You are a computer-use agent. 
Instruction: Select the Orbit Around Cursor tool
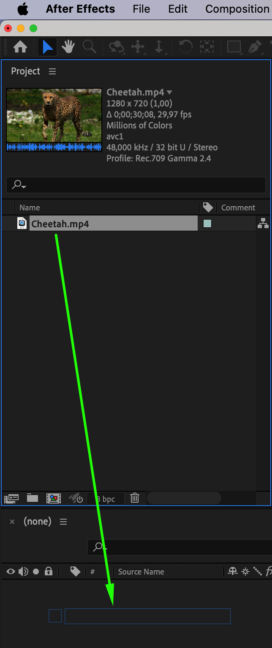tap(116, 47)
